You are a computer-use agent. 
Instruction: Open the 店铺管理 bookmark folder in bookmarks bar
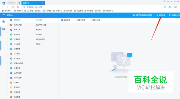pyautogui.click(x=47, y=11)
